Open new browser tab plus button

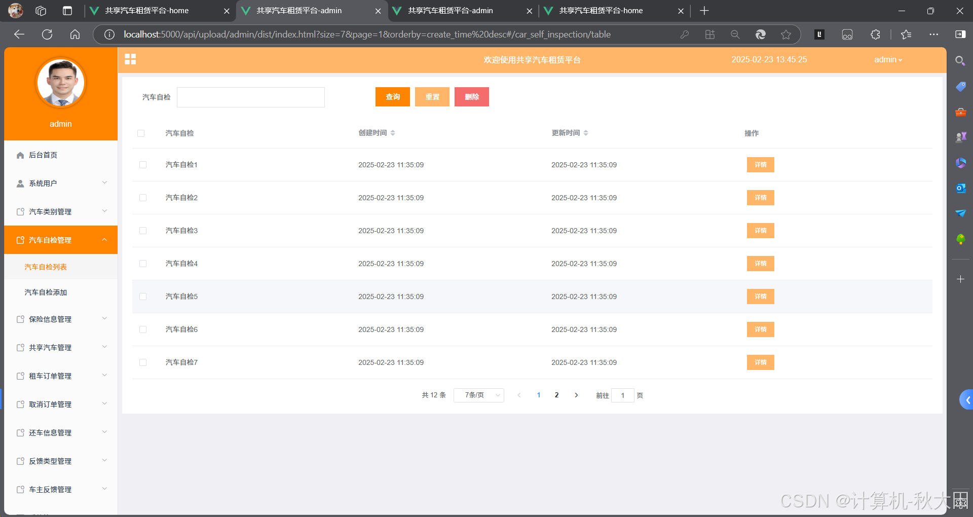coord(704,11)
